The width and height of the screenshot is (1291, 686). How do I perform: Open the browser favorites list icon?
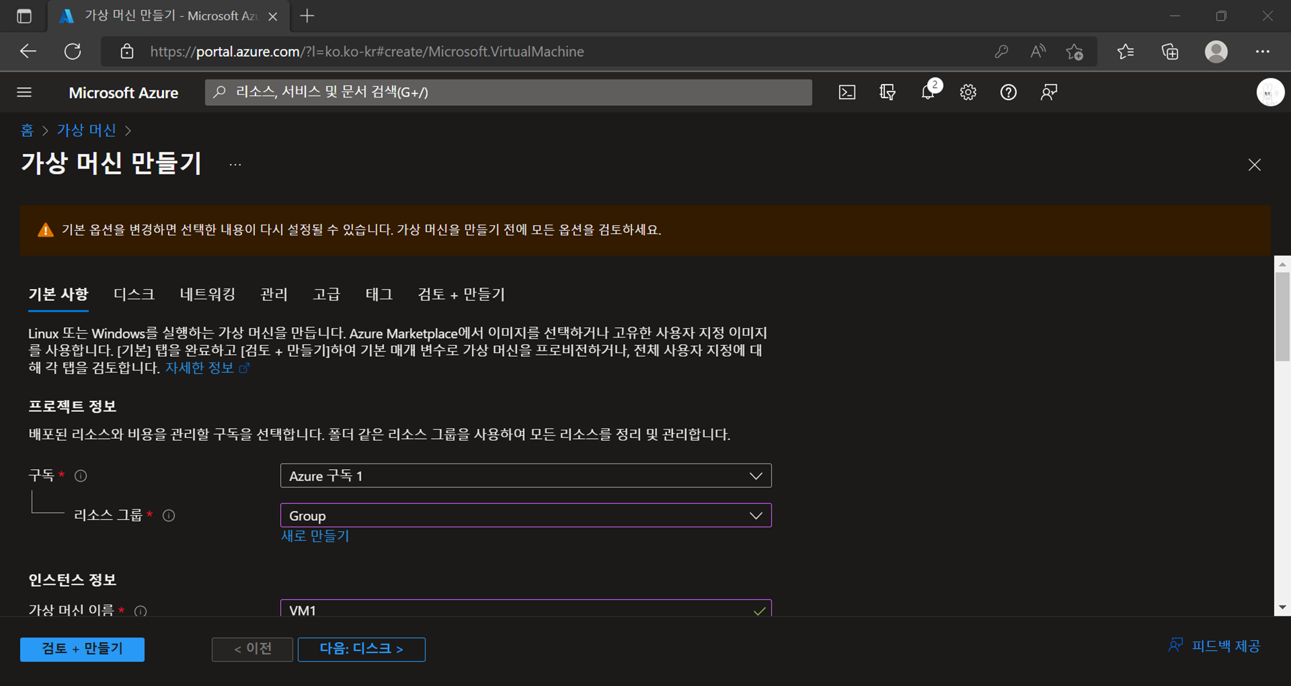[1125, 52]
